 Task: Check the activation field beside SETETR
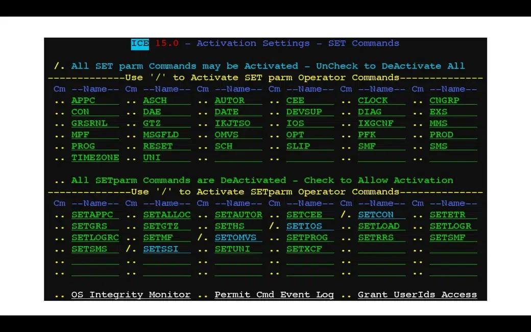[417, 216]
